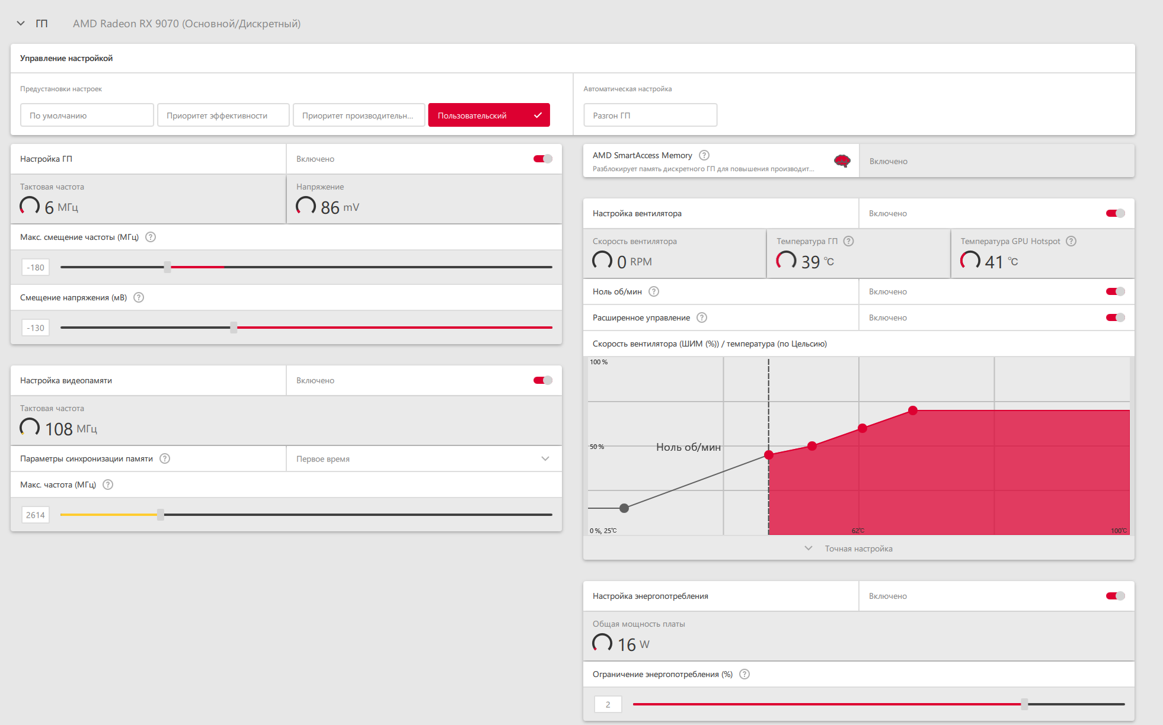Click the Приоритет производительности preset button
This screenshot has width=1163, height=725.
point(359,115)
